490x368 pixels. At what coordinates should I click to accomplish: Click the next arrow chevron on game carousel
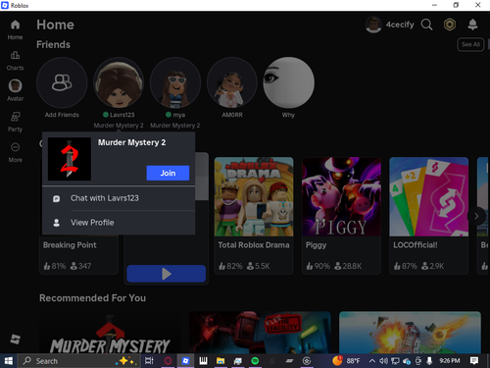(476, 216)
